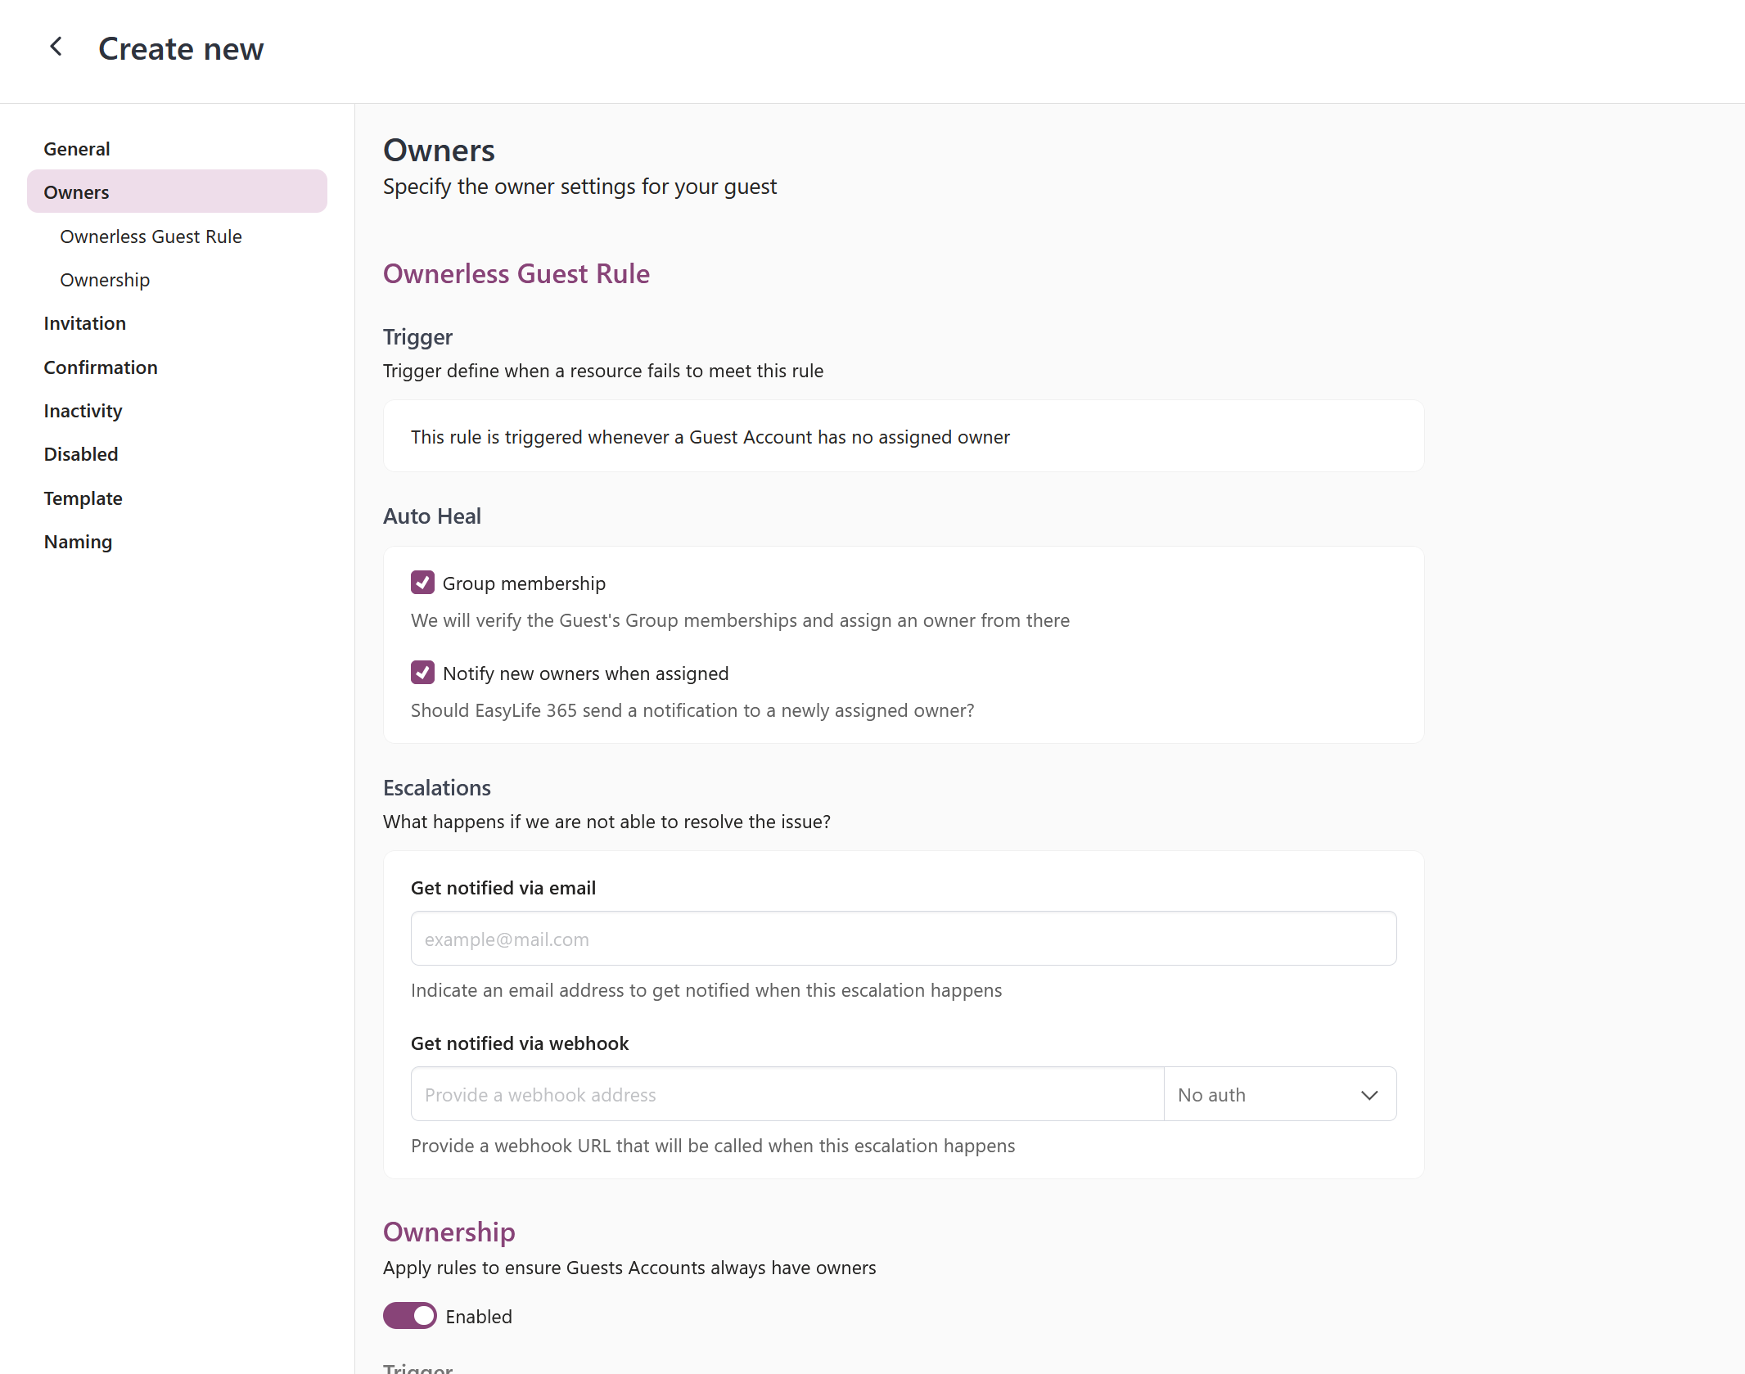Open the Invitation settings section

coord(84,322)
